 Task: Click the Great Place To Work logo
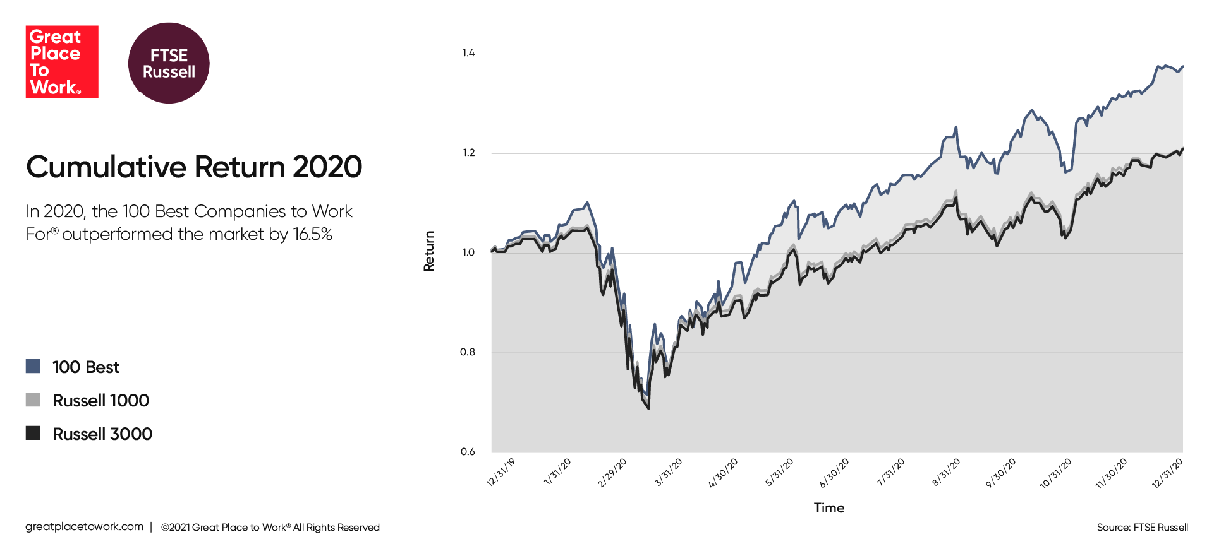click(62, 62)
